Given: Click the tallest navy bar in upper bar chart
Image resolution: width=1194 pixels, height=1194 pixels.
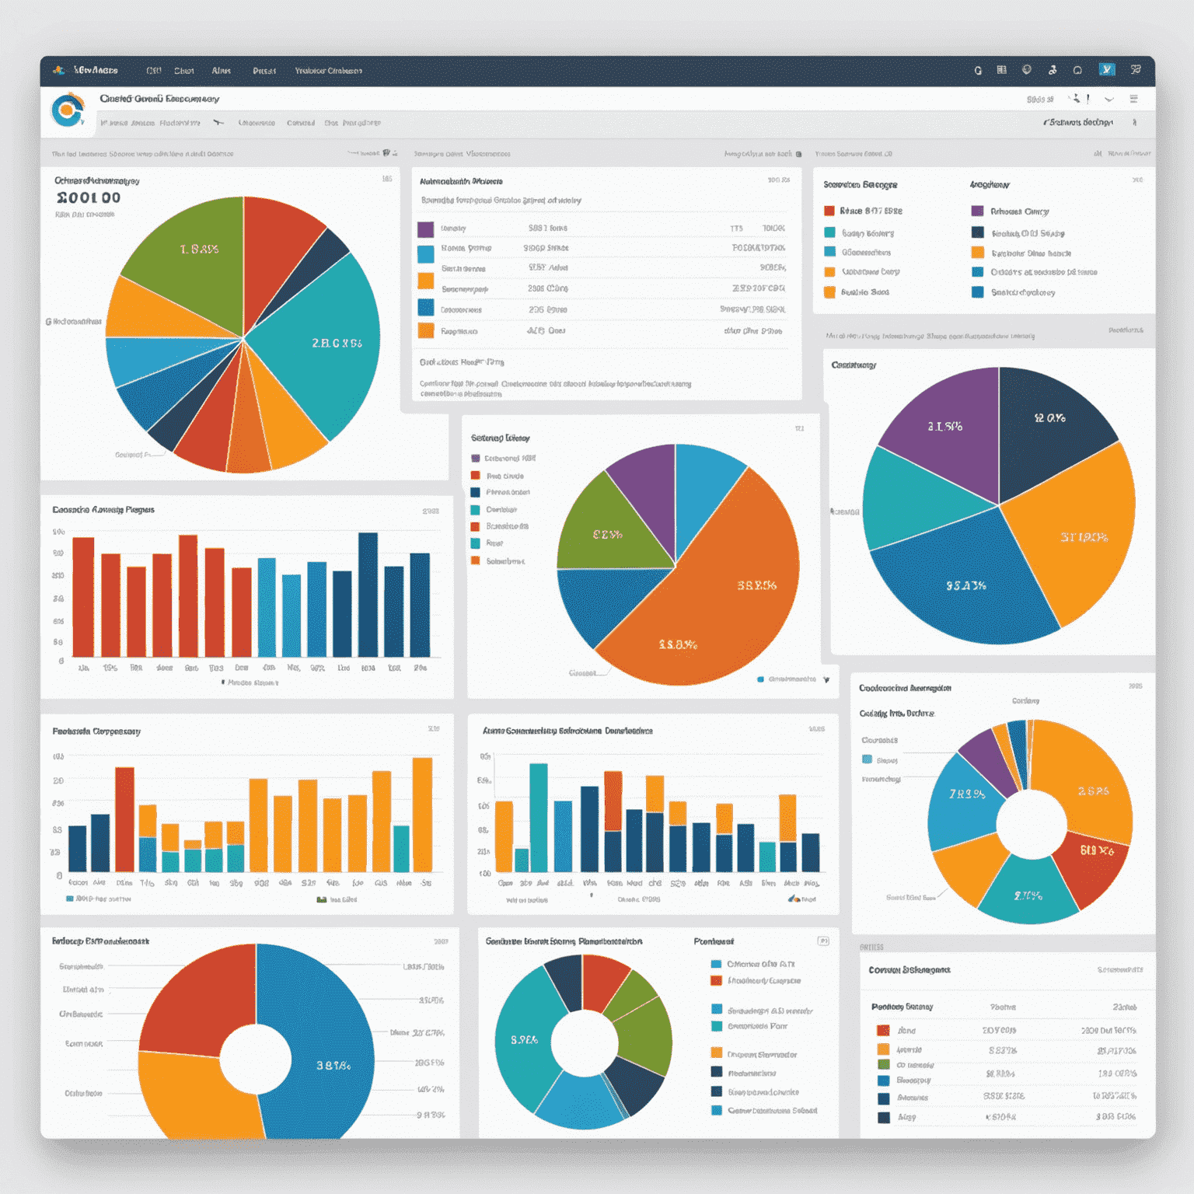Looking at the screenshot, I should point(368,595).
